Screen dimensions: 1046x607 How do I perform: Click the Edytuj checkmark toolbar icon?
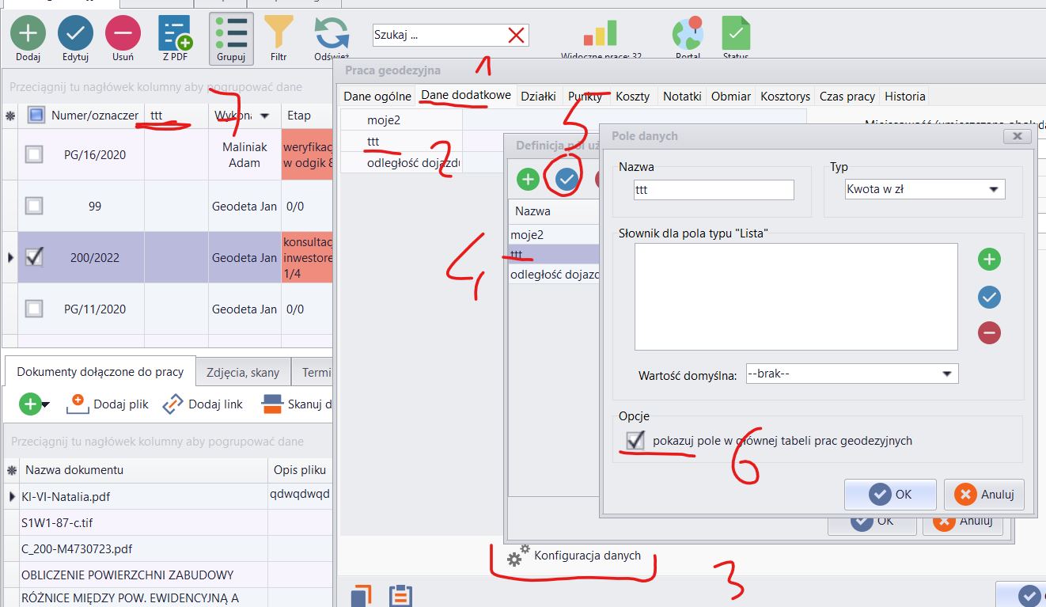click(x=75, y=32)
